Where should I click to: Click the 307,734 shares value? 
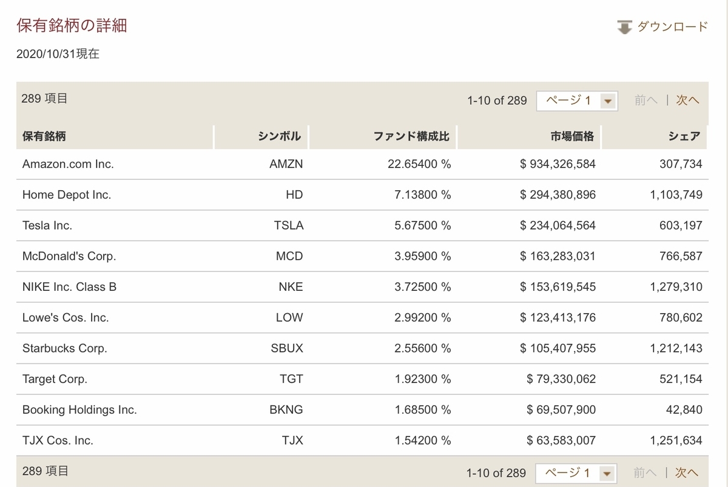[x=681, y=164]
